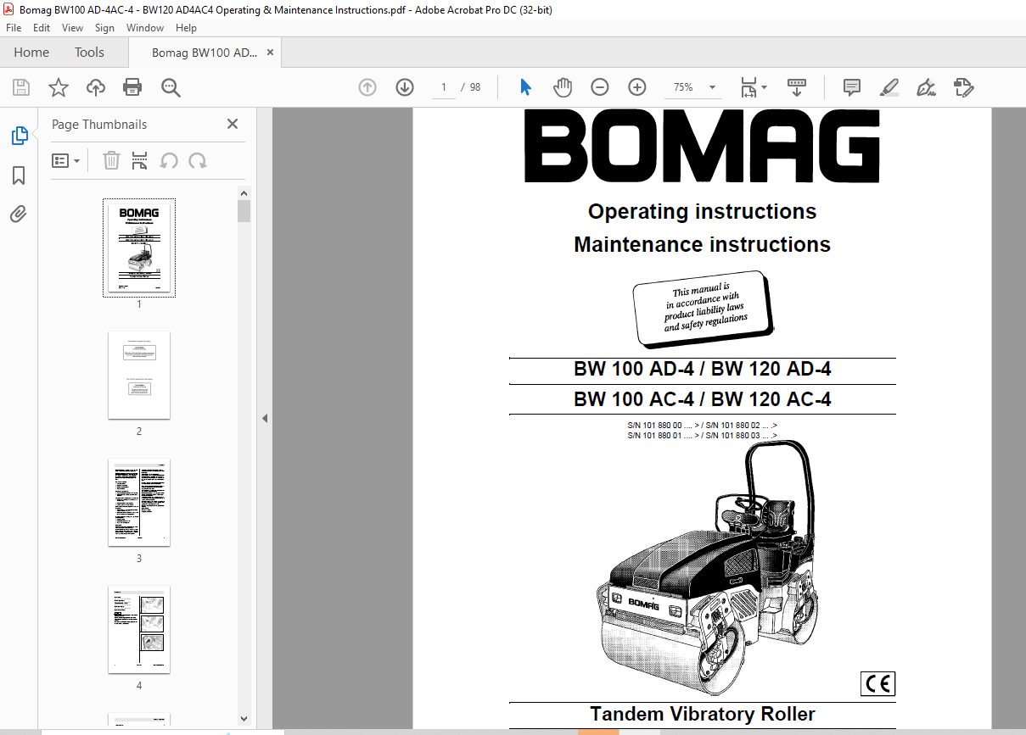Open the print pages thumbnail tool
This screenshot has width=1026, height=735.
click(x=140, y=160)
